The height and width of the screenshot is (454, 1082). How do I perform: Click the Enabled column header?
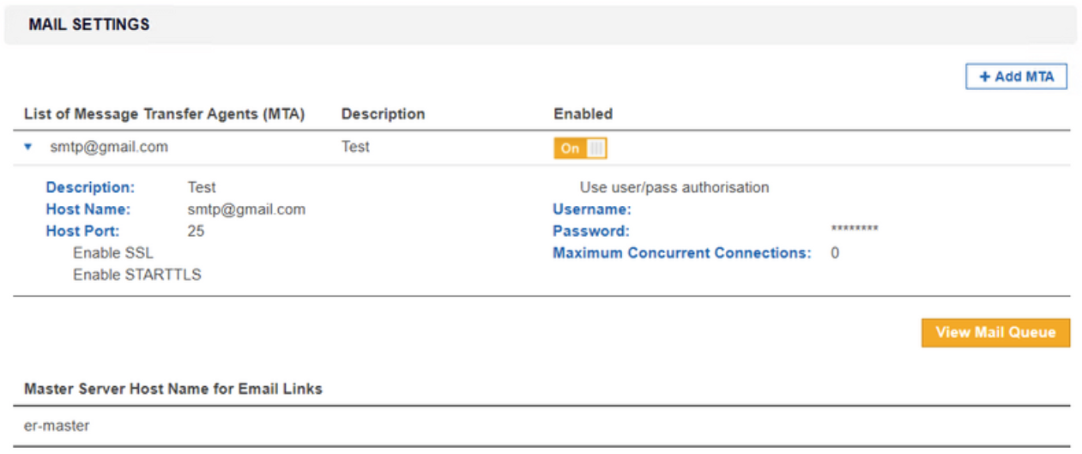(x=583, y=114)
